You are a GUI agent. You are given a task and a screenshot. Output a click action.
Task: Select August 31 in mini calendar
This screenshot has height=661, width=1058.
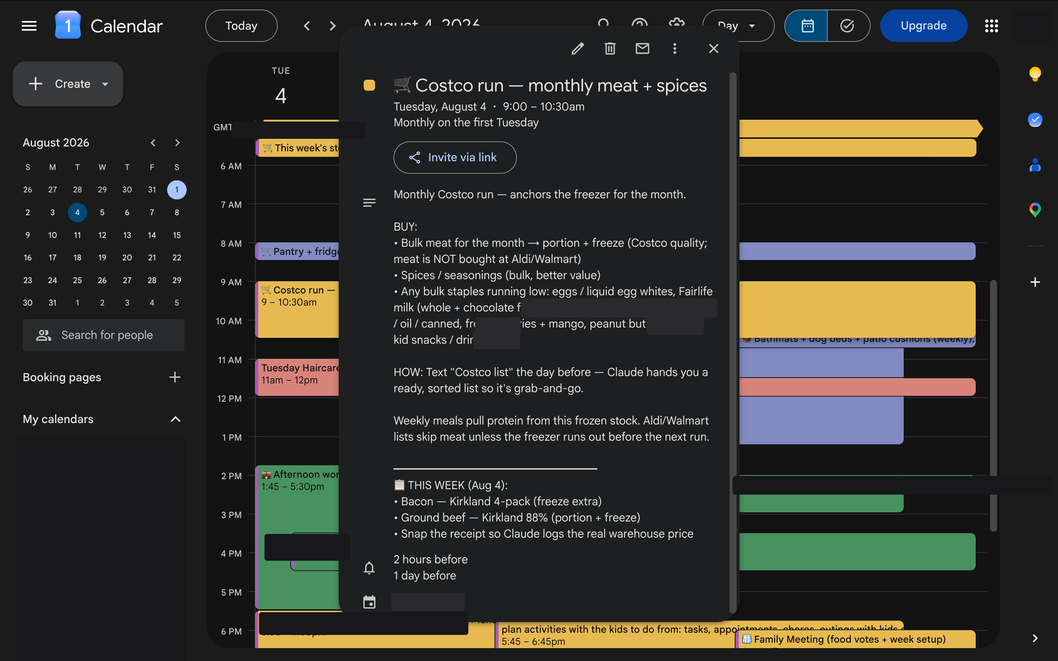(53, 303)
